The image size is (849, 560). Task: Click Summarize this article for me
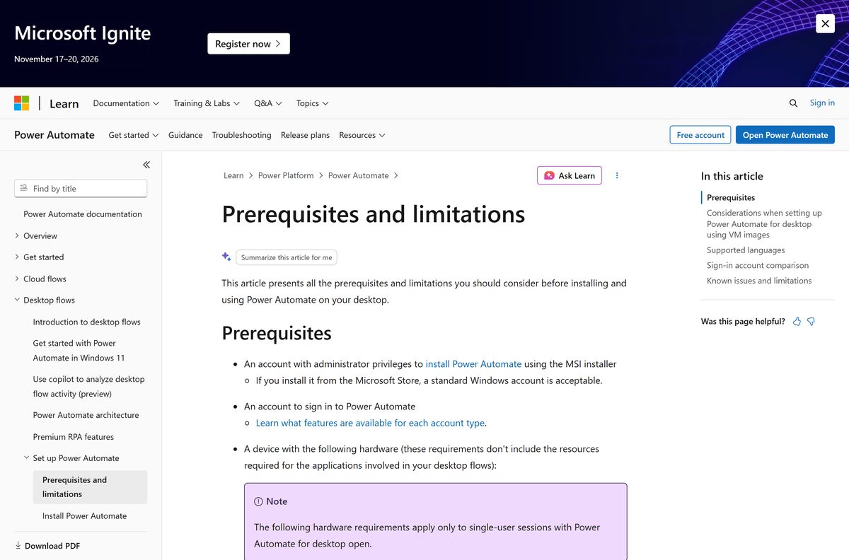[287, 257]
